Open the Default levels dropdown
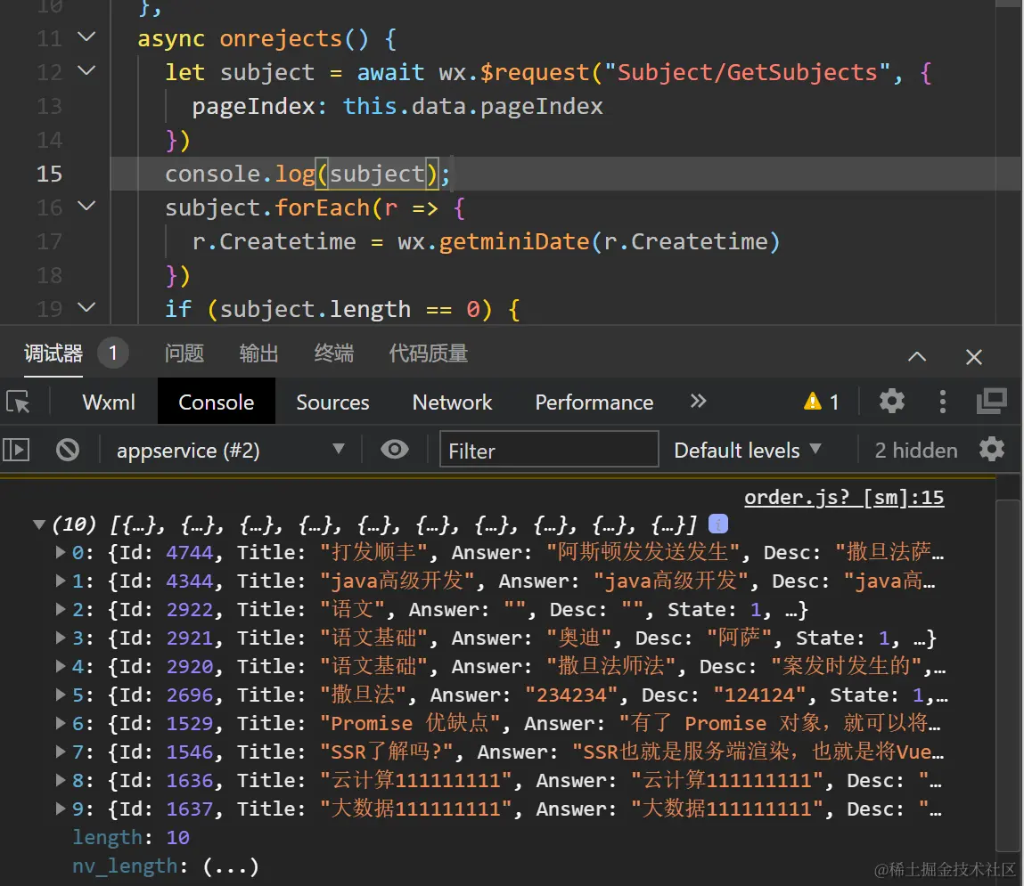The height and width of the screenshot is (886, 1024). click(747, 451)
